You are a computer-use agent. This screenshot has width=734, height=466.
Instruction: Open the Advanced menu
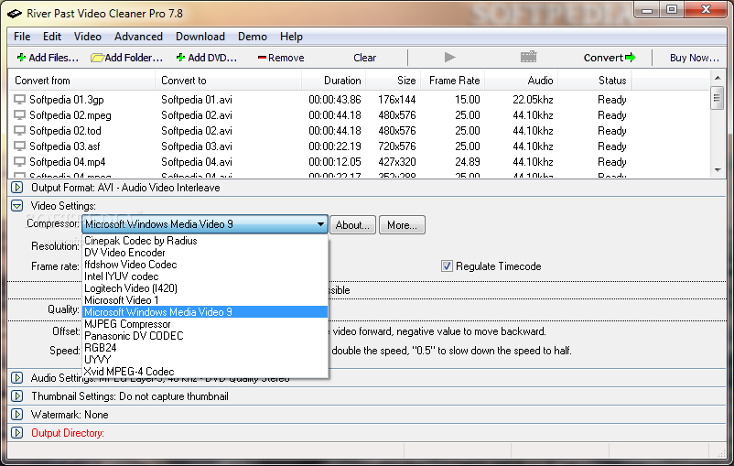tap(138, 37)
